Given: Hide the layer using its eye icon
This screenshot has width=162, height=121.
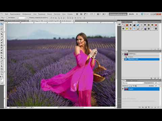Looking at the screenshot, I should click(123, 89).
